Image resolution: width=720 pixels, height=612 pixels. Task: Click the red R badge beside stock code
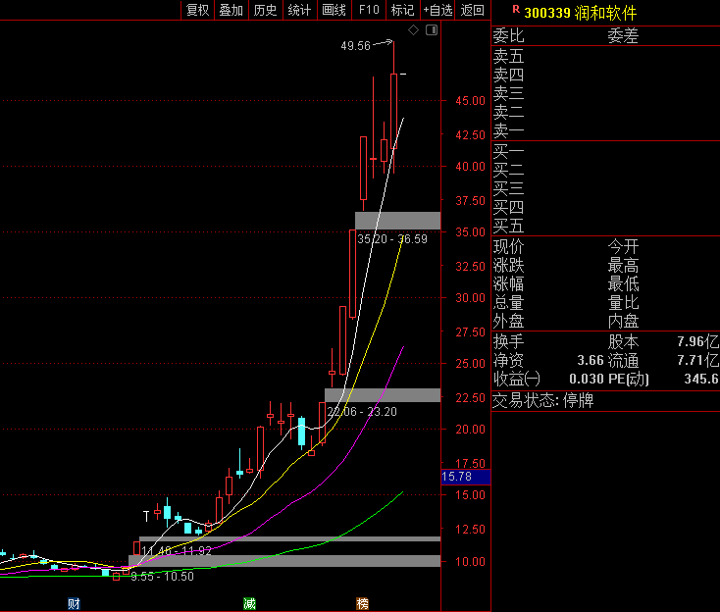516,9
